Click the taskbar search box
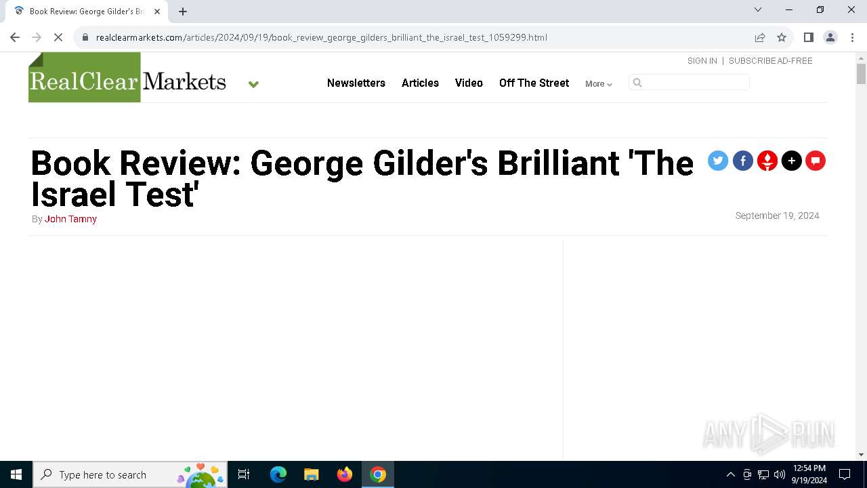 tap(130, 474)
